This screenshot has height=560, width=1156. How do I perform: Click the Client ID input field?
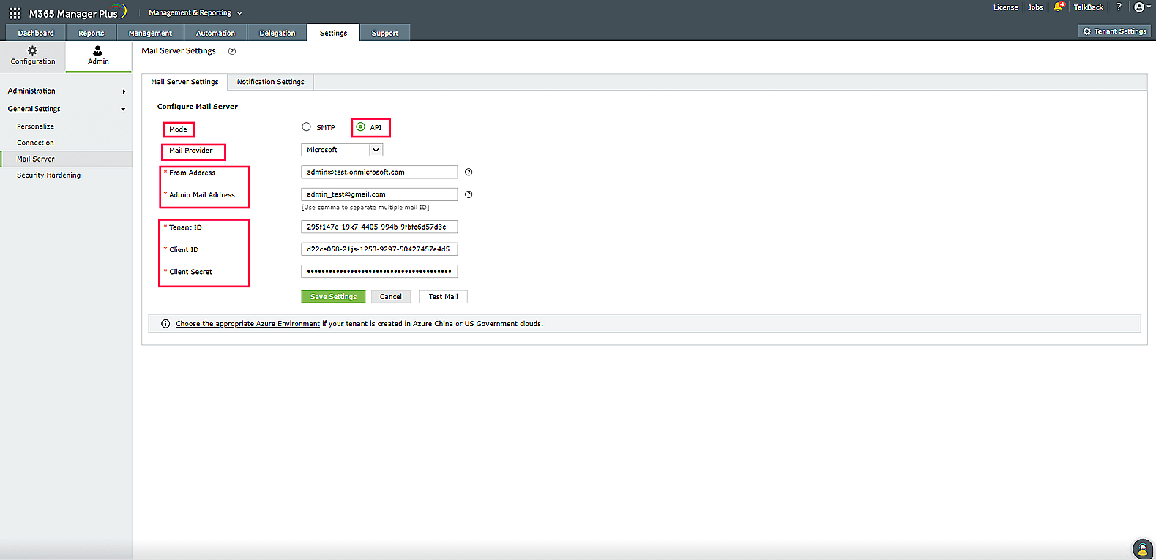pyautogui.click(x=379, y=249)
